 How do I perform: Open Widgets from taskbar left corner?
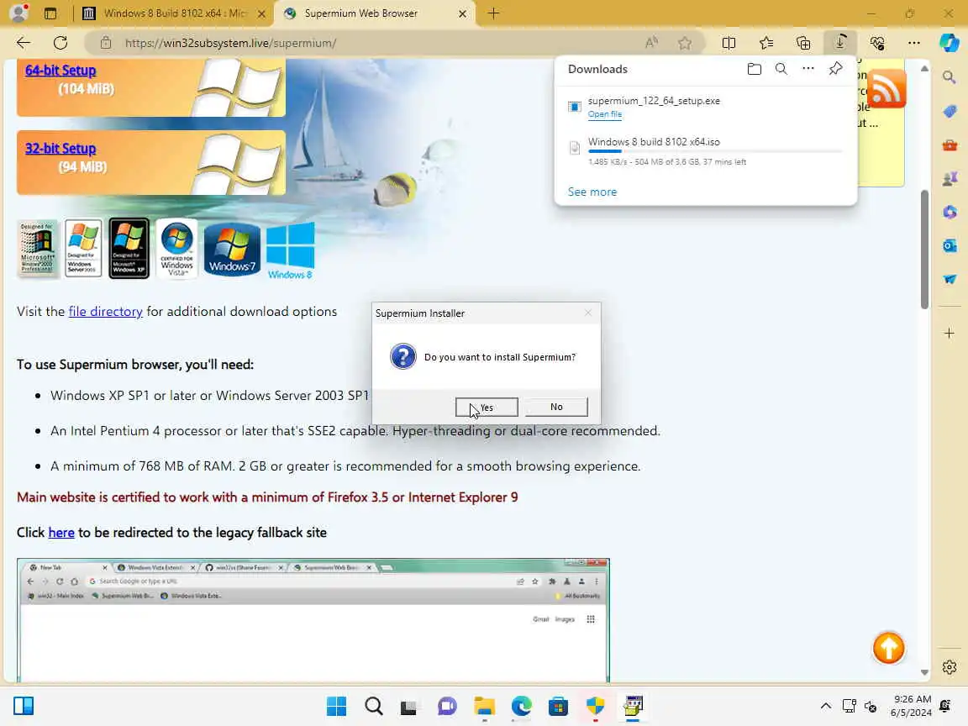[x=24, y=706]
